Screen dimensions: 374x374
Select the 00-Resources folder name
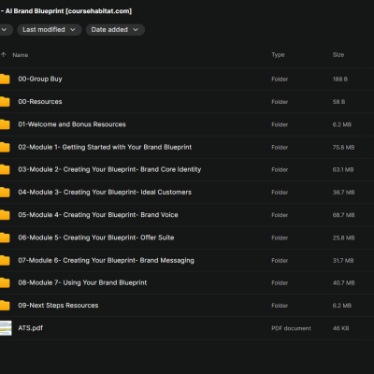click(40, 102)
